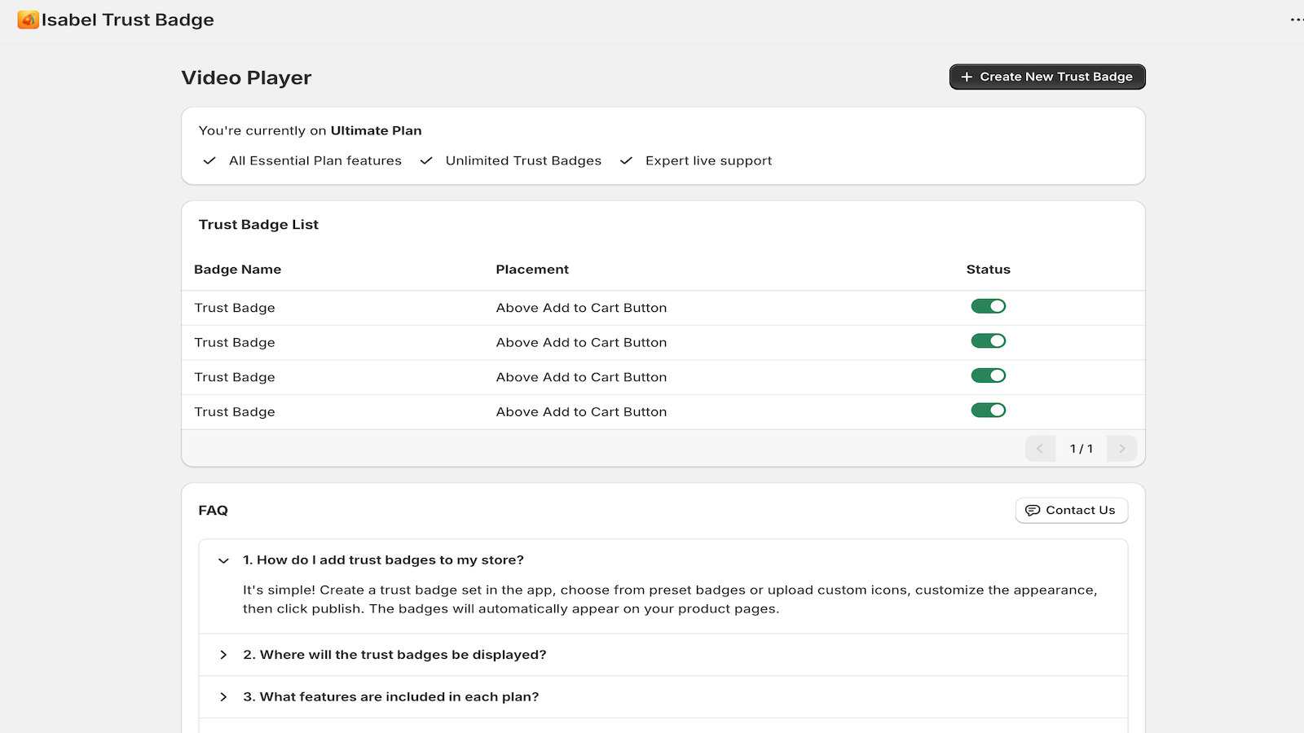This screenshot has width=1304, height=733.
Task: Select the Status column header
Action: [x=988, y=269]
